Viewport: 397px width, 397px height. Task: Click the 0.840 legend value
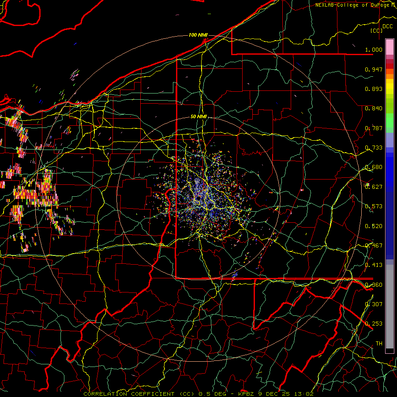coord(374,109)
